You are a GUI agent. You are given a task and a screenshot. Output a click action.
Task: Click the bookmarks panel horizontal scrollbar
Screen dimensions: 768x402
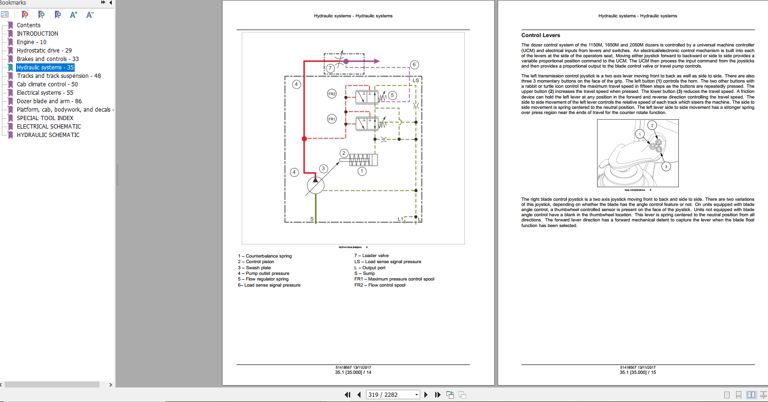[x=52, y=385]
